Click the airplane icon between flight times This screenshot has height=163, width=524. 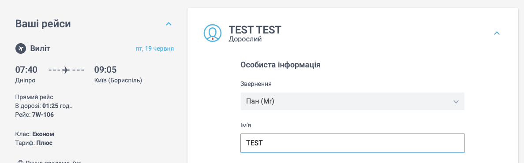[66, 70]
